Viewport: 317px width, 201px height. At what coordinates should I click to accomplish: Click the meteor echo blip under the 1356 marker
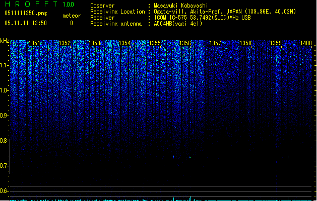(190, 157)
